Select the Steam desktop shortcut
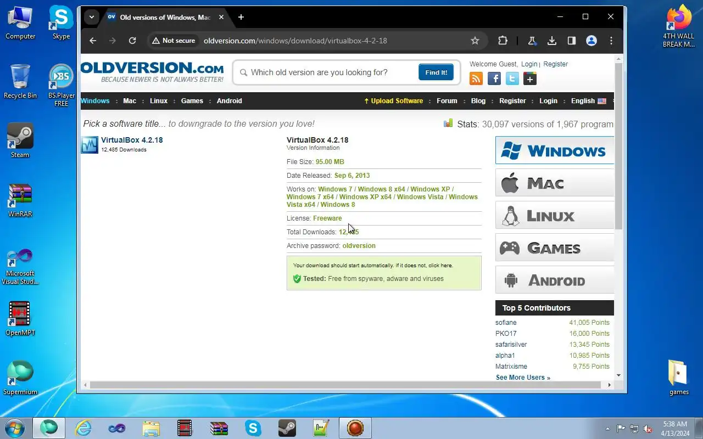Screen dimensions: 703x439 coord(20,141)
